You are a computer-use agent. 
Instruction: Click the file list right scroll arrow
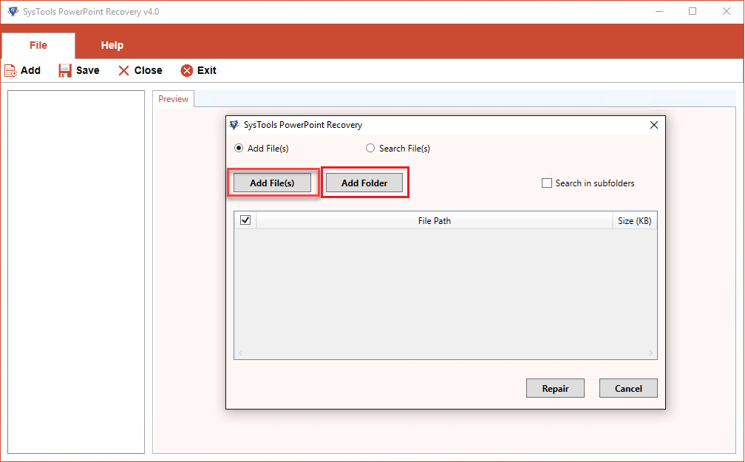(x=650, y=353)
